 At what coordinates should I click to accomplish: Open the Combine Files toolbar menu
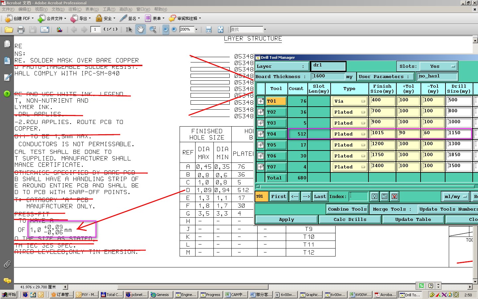[x=52, y=18]
